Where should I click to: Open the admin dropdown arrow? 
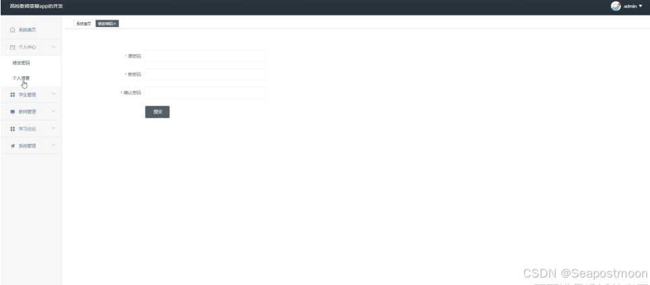tap(641, 6)
